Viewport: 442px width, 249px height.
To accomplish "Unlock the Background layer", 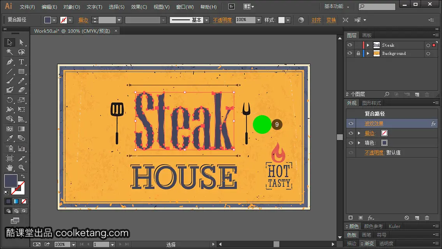I will 358,53.
